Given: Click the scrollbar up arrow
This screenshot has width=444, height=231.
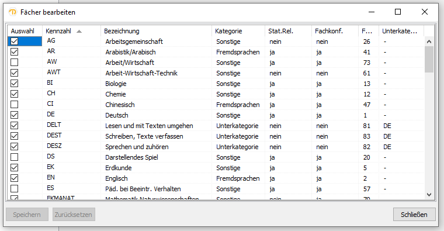Looking at the screenshot, I should (x=429, y=42).
